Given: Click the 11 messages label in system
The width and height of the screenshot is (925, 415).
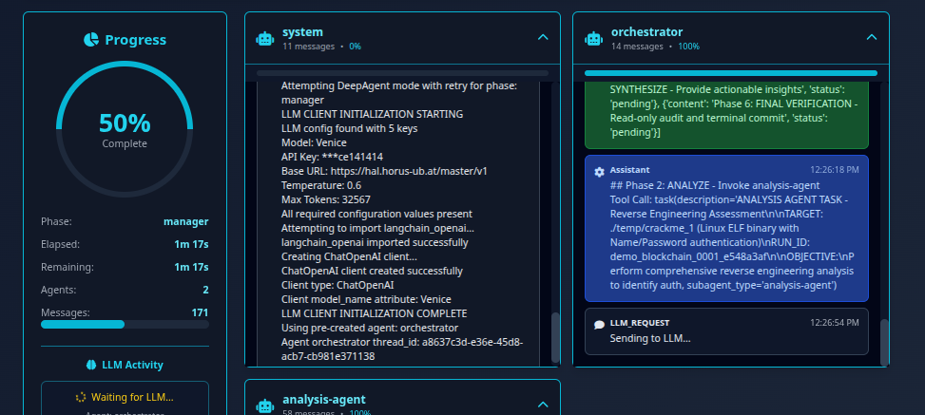Looking at the screenshot, I should pyautogui.click(x=308, y=47).
